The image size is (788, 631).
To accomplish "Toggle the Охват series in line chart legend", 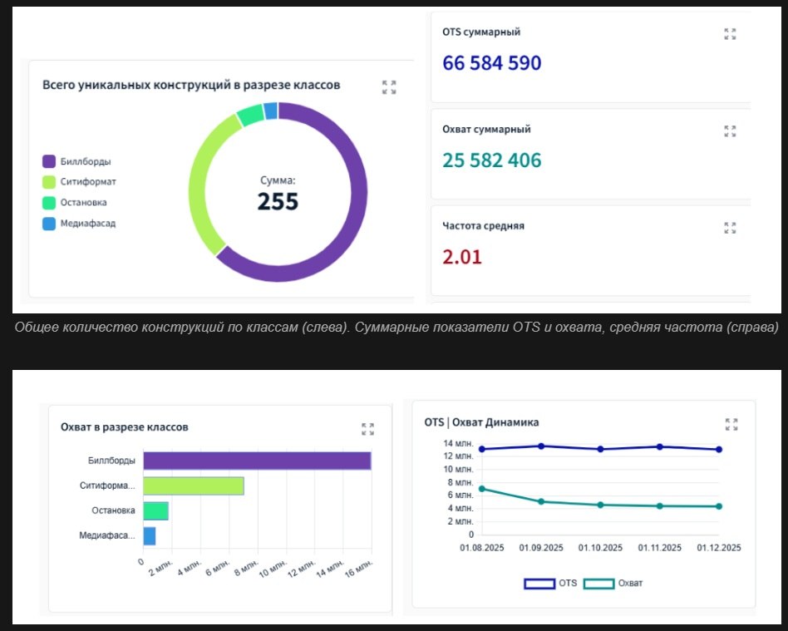I will click(613, 584).
